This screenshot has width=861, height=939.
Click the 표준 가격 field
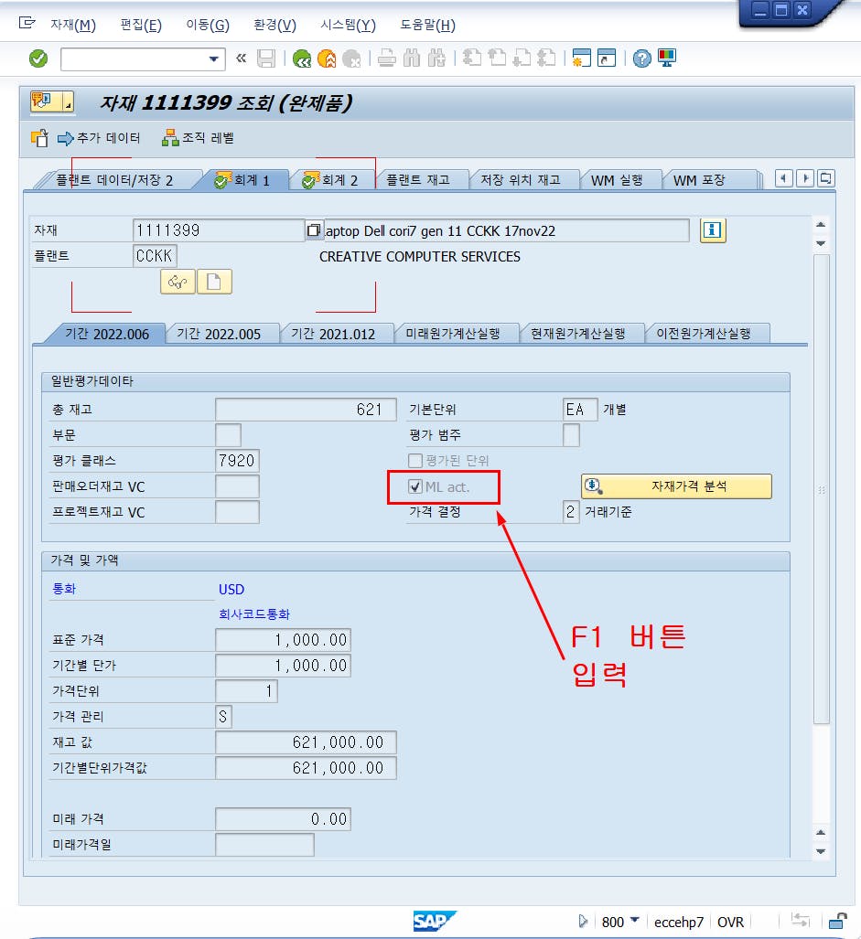click(x=283, y=640)
